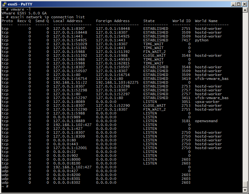Image resolution: width=249 pixels, height=194 pixels.
Task: Close the esxi5 PuTTY session window
Action: pyautogui.click(x=244, y=4)
